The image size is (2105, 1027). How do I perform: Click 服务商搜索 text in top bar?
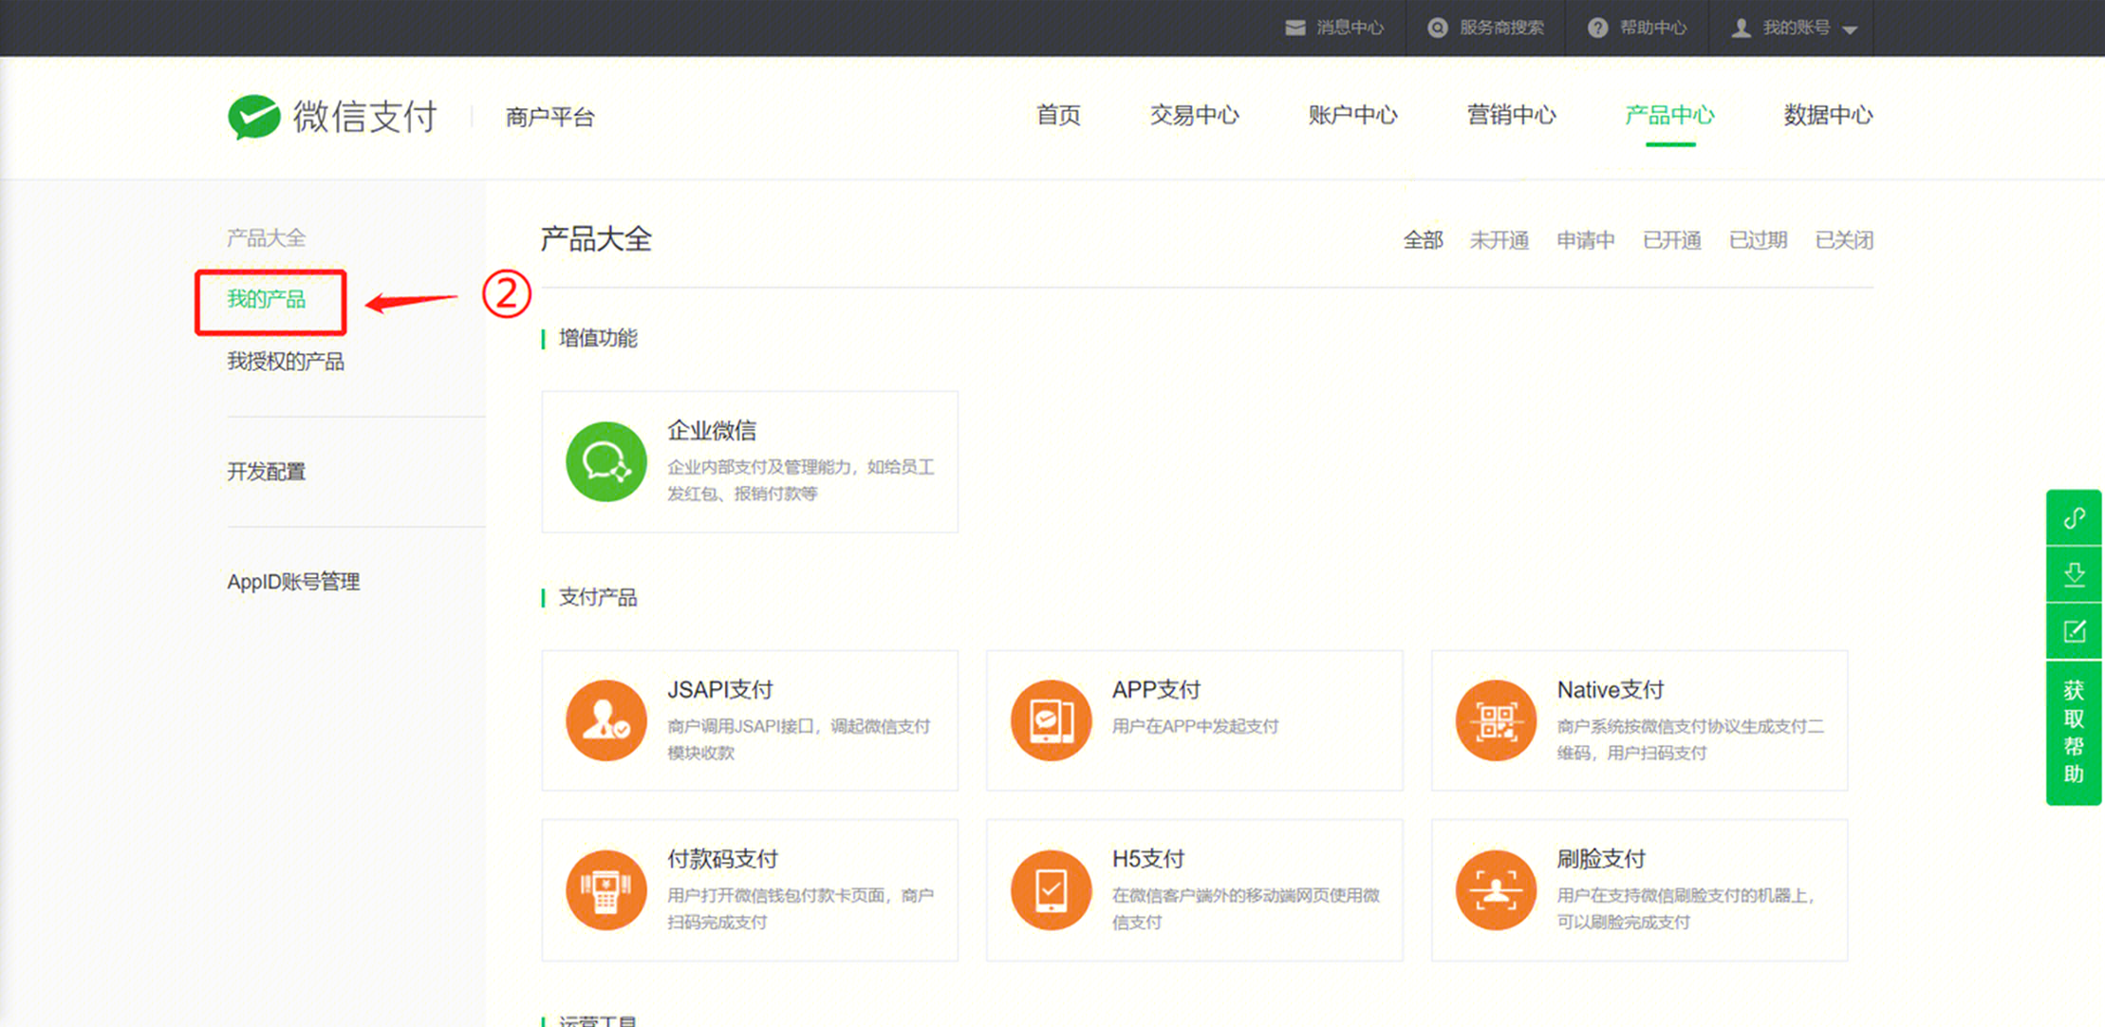tap(1501, 28)
